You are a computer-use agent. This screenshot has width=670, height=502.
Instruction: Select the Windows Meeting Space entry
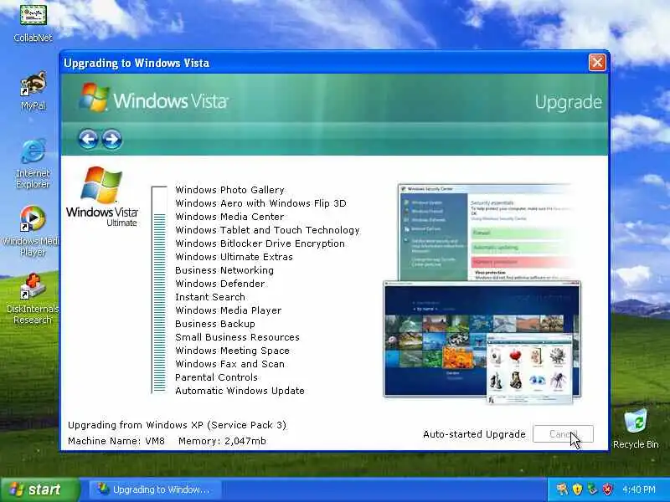coord(233,351)
